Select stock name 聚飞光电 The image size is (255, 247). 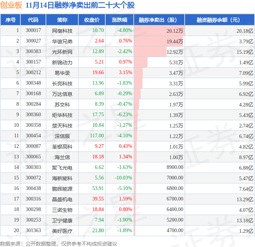coord(62,168)
